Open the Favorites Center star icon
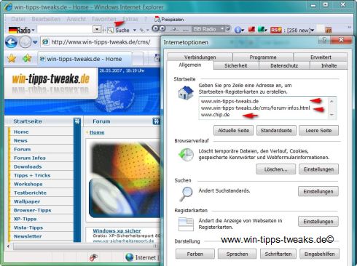 point(12,58)
